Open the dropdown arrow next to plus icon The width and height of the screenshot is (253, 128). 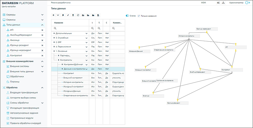[58, 15]
